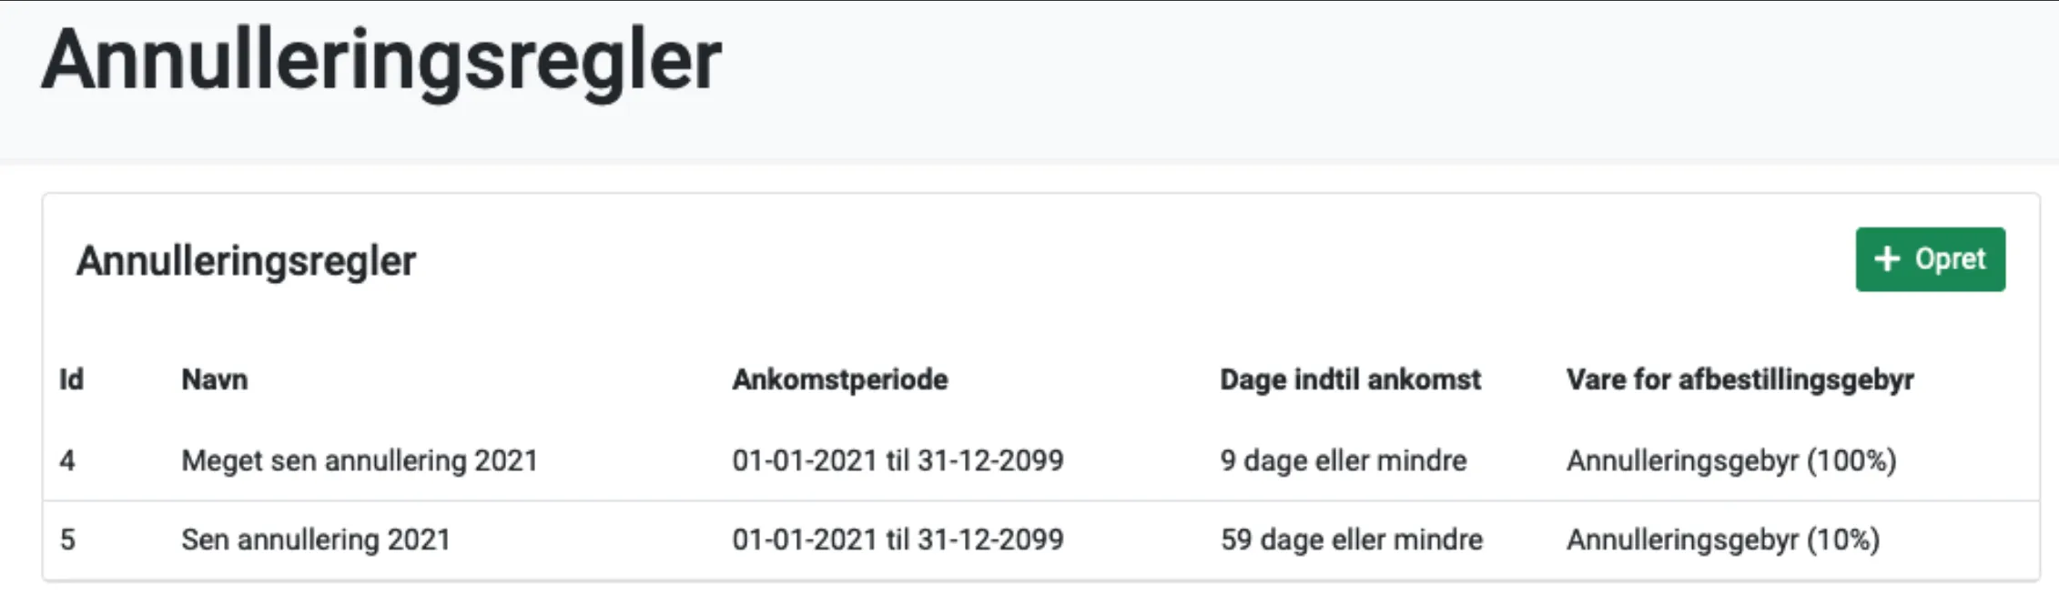Select the row for Sen annullering 2021

tap(637, 540)
